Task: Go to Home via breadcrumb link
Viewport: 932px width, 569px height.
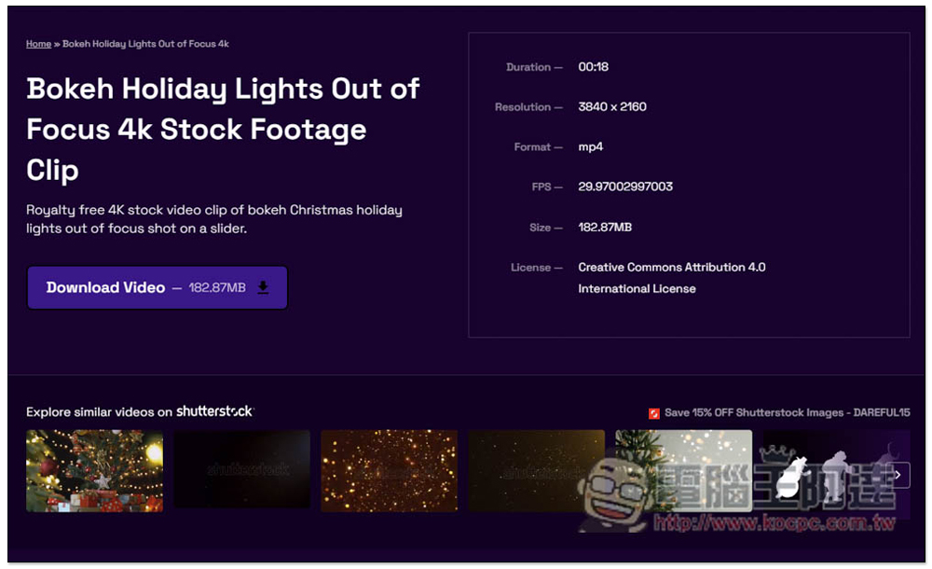Action: [x=38, y=44]
